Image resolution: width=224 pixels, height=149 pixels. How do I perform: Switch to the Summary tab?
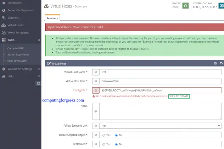click(x=52, y=17)
